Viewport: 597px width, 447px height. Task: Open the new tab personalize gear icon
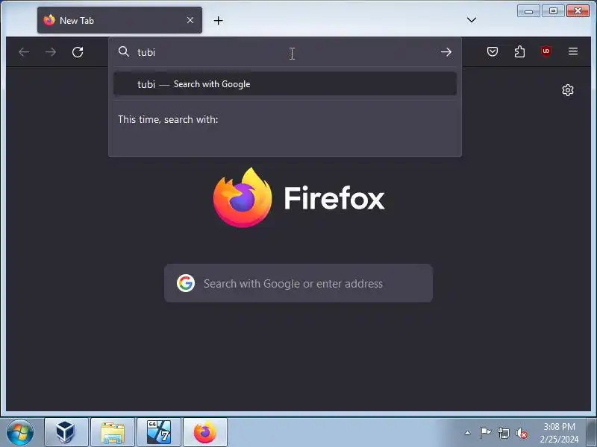(x=568, y=90)
